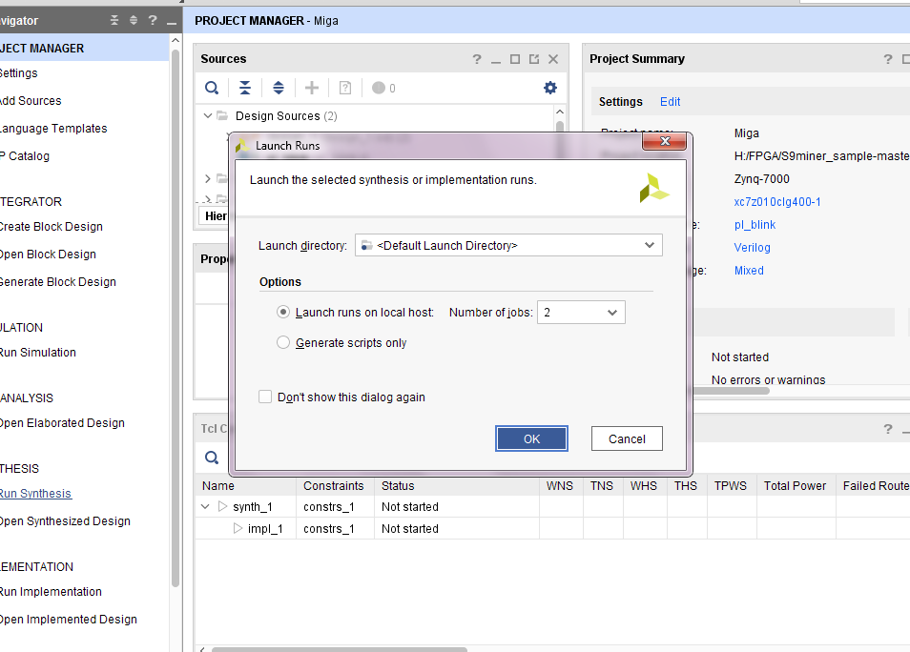Close the Sources panel
The image size is (910, 652).
click(553, 59)
